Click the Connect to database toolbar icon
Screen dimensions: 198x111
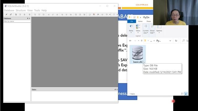[x=6, y=14]
